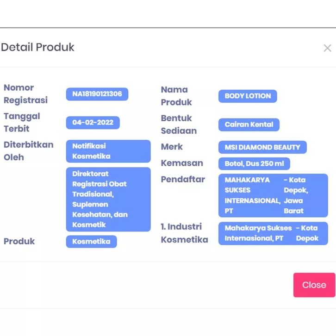
Task: Click the Direktorat Registrasi Obat Tradisional badge
Action: [x=108, y=199]
